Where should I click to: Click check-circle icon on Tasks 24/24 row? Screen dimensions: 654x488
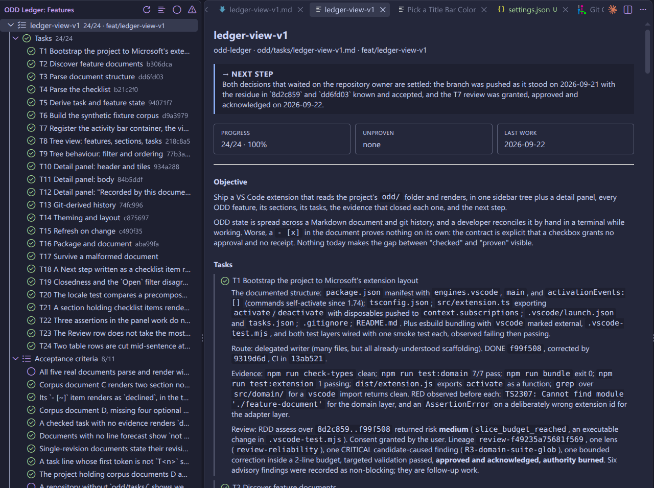(x=27, y=38)
